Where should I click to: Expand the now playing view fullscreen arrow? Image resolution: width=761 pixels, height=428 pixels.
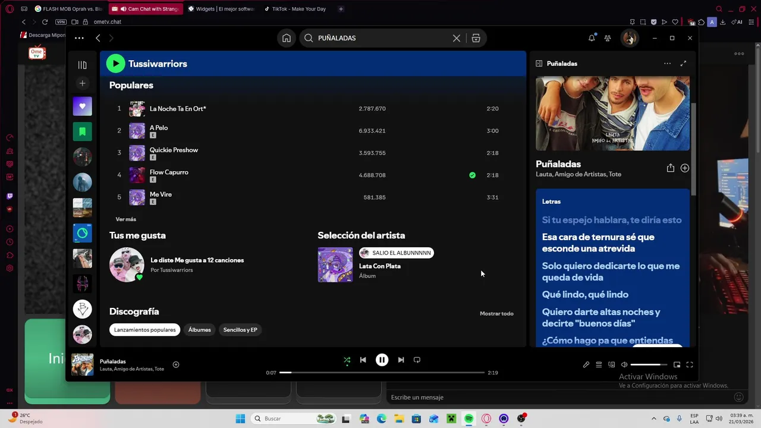pos(683,64)
